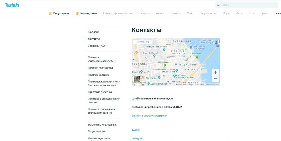Zoom out on the map with minus

(216, 79)
